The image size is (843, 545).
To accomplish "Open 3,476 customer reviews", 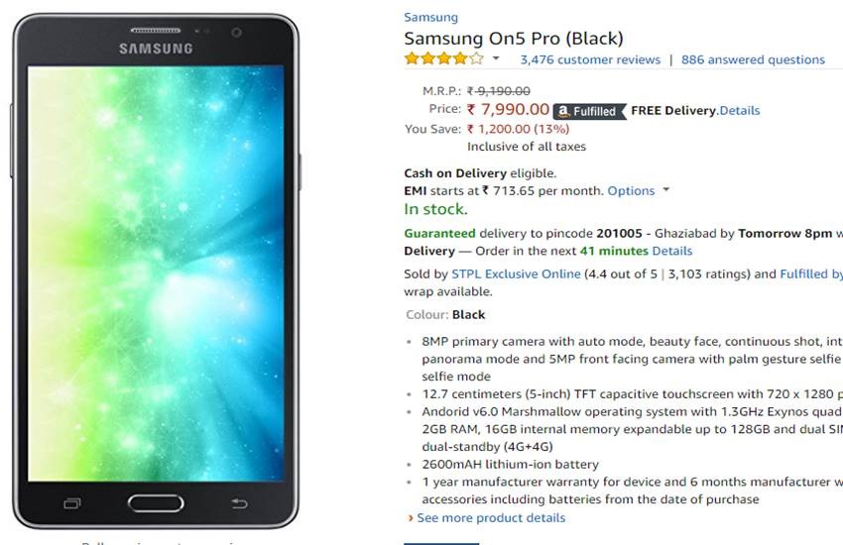I will (590, 59).
